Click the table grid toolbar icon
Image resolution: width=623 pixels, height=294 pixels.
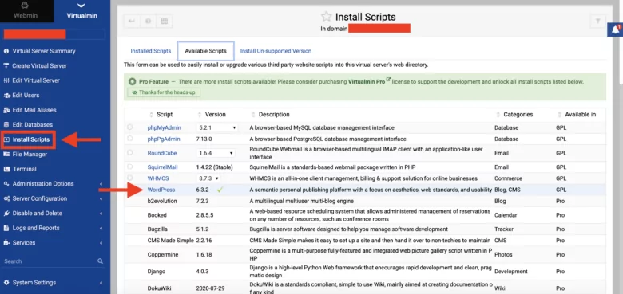(x=164, y=22)
